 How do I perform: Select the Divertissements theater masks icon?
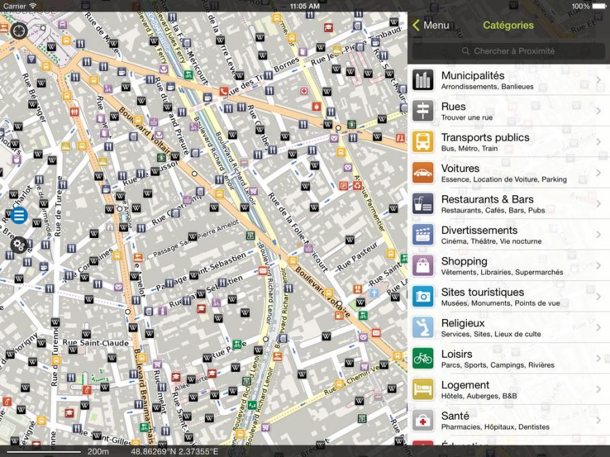423,234
